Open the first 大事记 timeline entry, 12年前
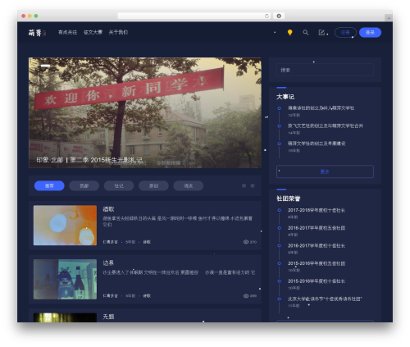Image resolution: width=410 pixels, height=347 pixels. click(321, 108)
